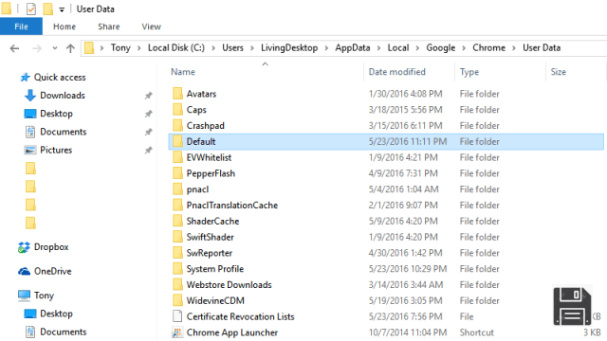This screenshot has height=341, width=607.
Task: Select the Avatars folder icon
Action: [177, 94]
